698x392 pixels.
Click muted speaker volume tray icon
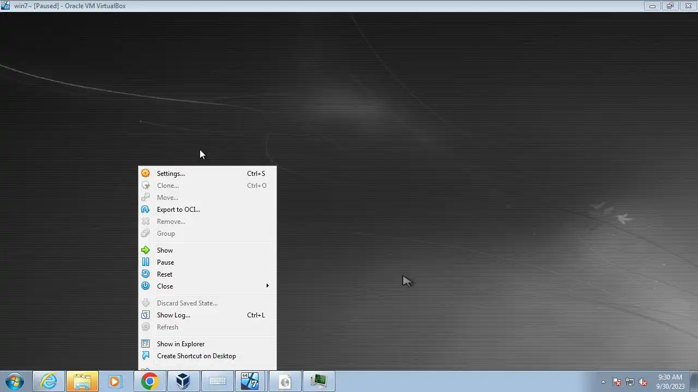pyautogui.click(x=643, y=382)
